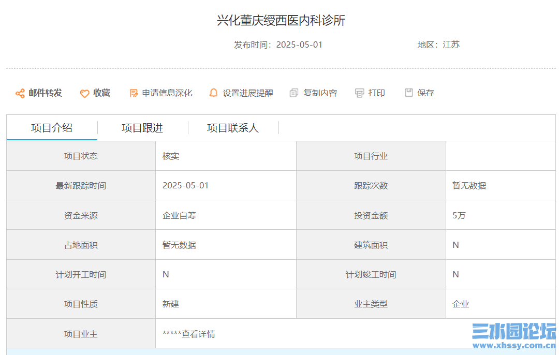
Task: Click the 项目性质 label cell
Action: coord(81,304)
